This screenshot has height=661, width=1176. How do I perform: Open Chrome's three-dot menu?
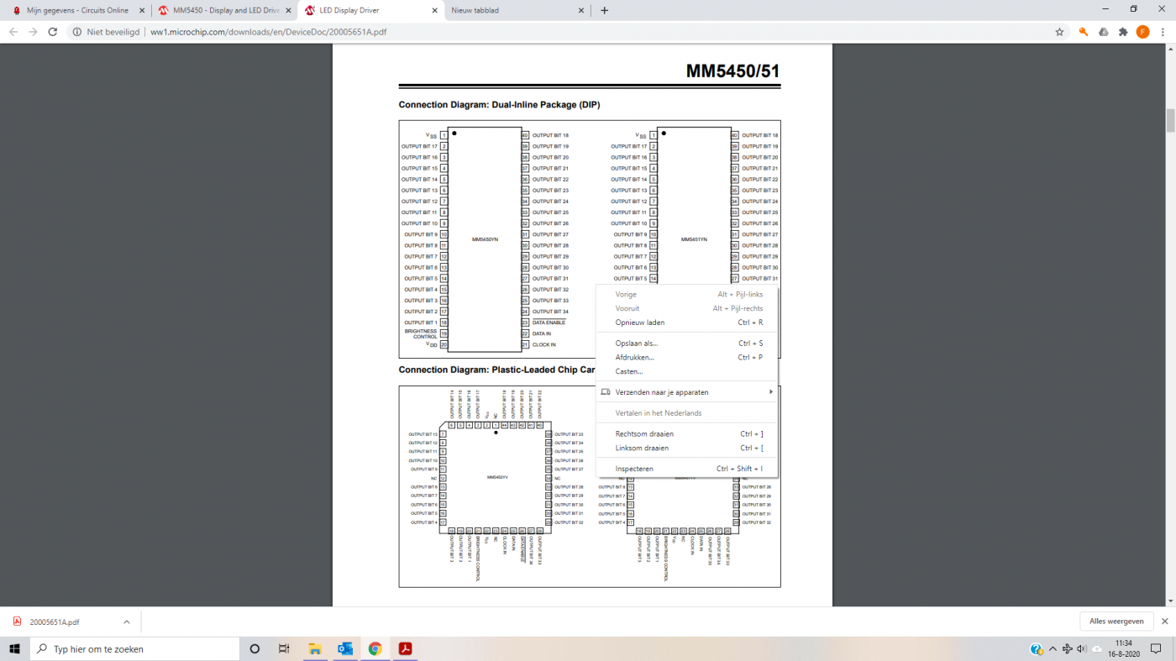coord(1163,32)
